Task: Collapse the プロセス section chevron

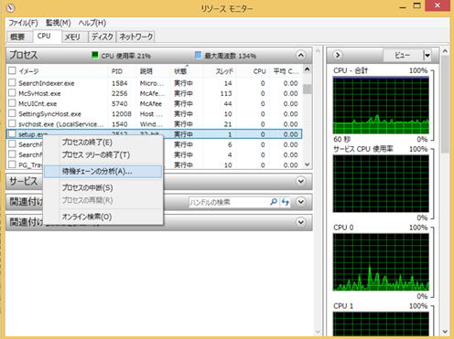Action: 300,55
